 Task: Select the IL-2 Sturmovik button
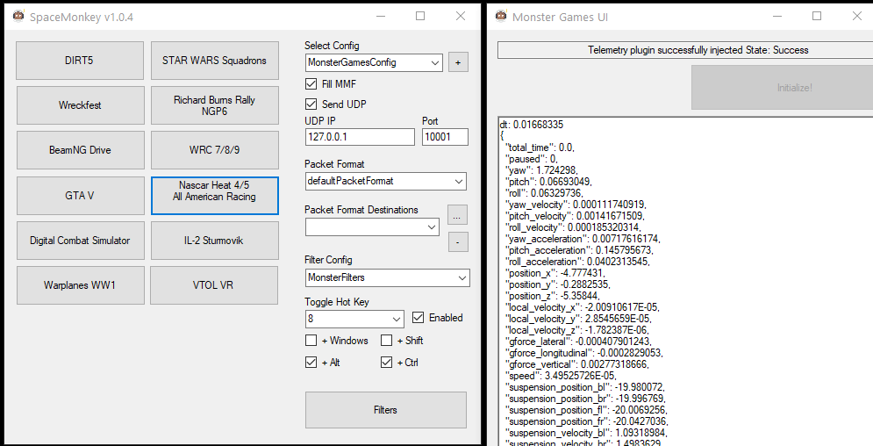(215, 241)
